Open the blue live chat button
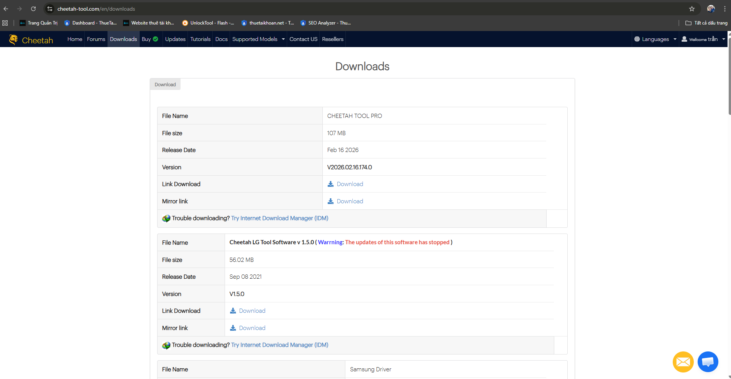Viewport: 731px width, 379px height. click(x=708, y=362)
